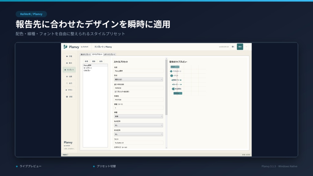The width and height of the screenshot is (313, 176).
Task: Click the 削除 preset button
Action: [101, 61]
